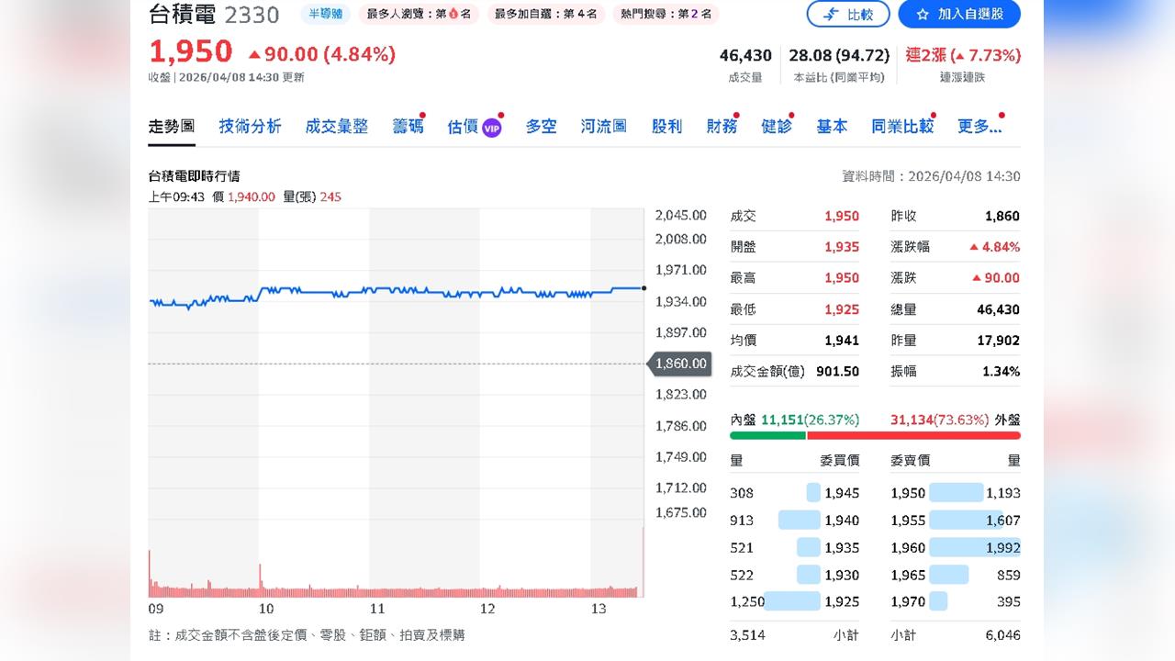Open the 河流圖 chart tab

(x=603, y=127)
